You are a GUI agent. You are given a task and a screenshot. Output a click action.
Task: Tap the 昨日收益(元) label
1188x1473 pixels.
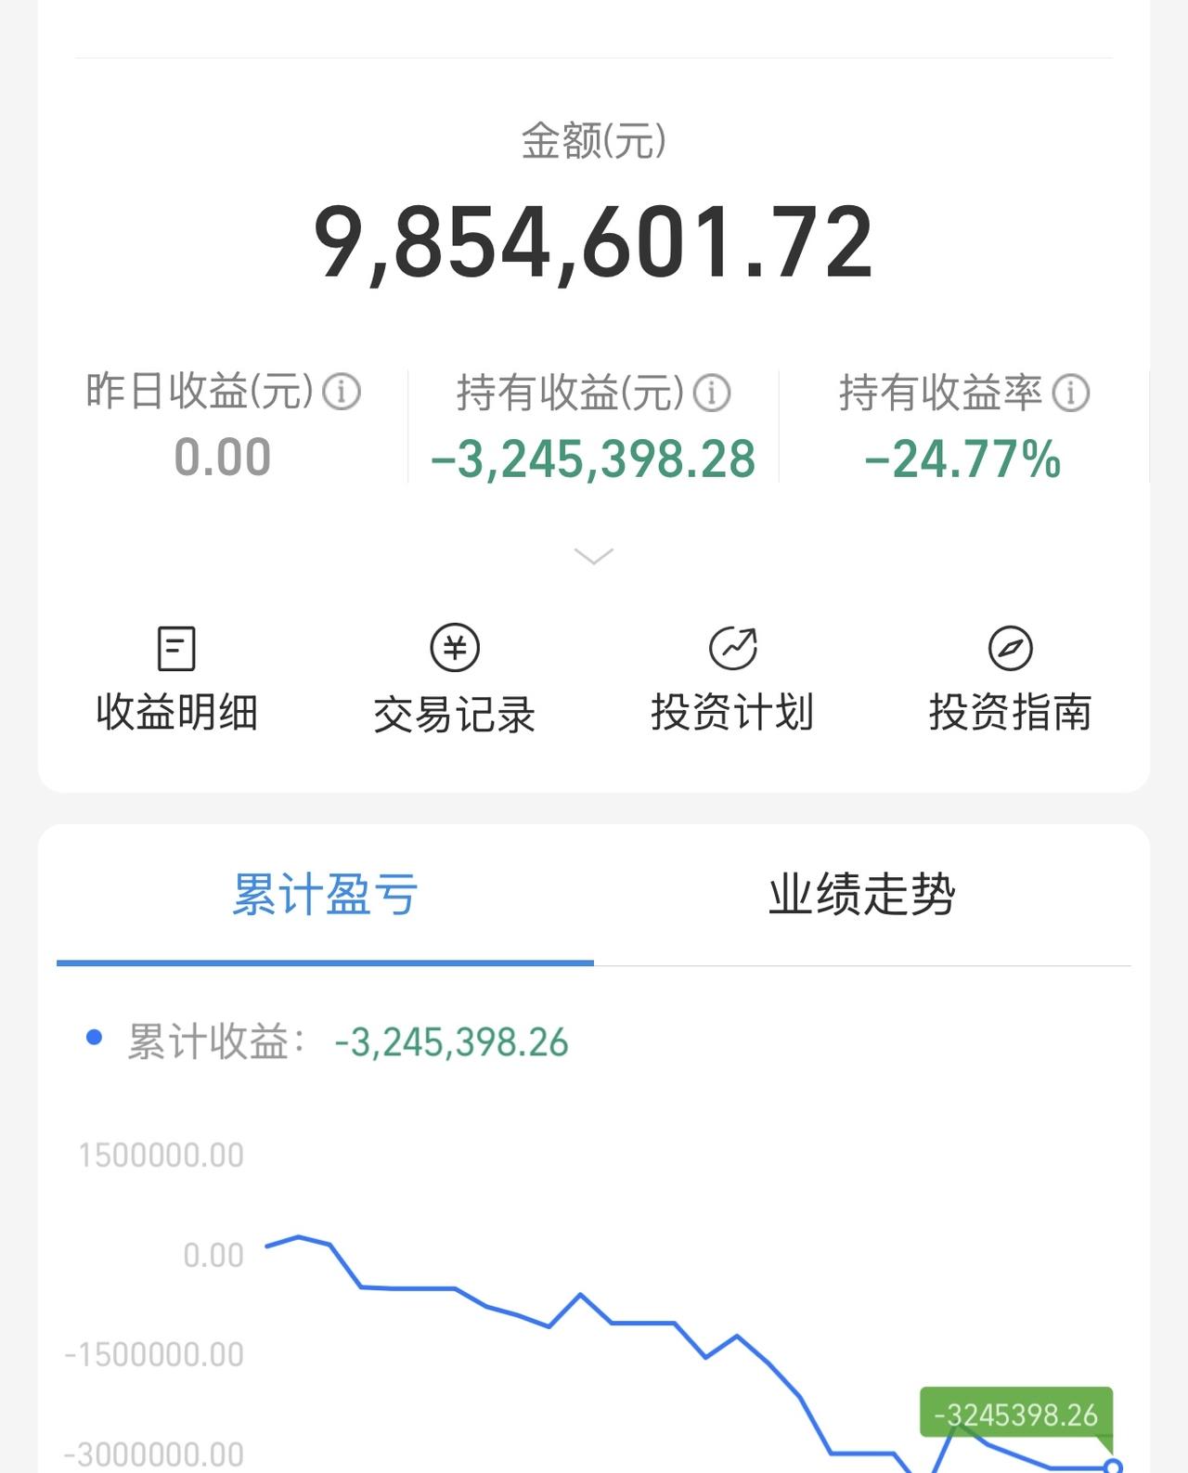(x=200, y=391)
